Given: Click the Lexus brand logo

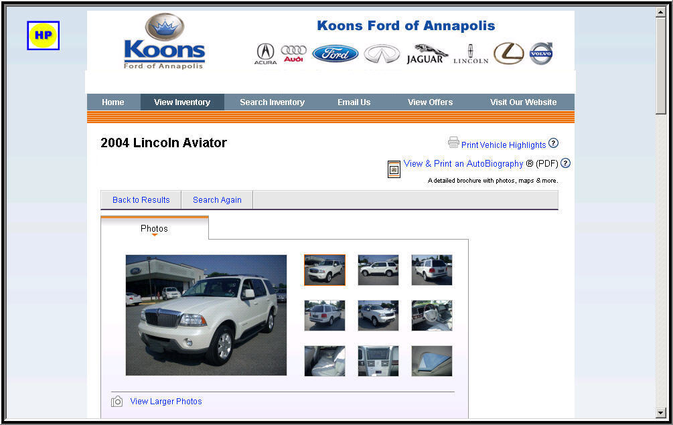Looking at the screenshot, I should click(x=509, y=54).
